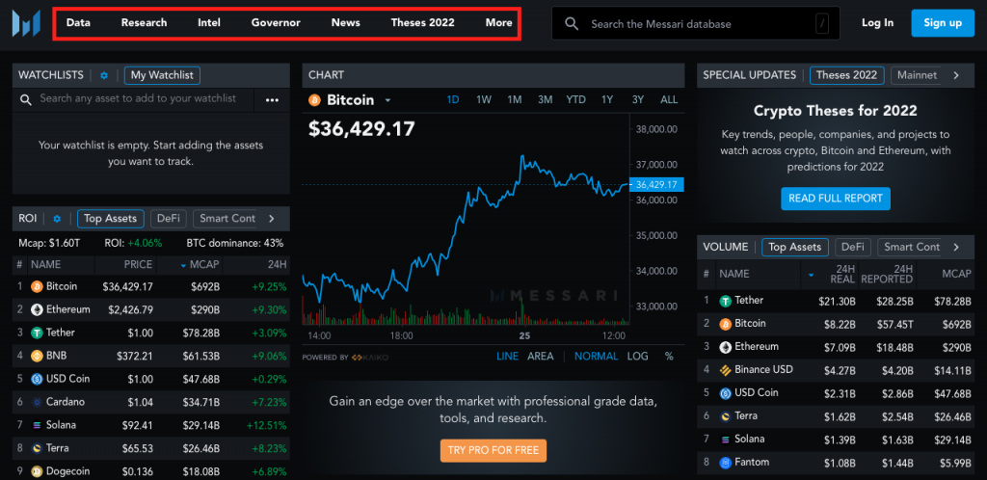Open the watchlist three-dot options menu
The height and width of the screenshot is (480, 987).
coord(272,99)
